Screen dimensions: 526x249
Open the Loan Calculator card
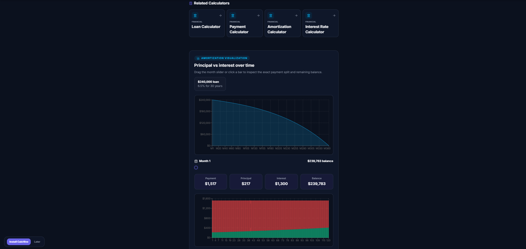(x=207, y=23)
